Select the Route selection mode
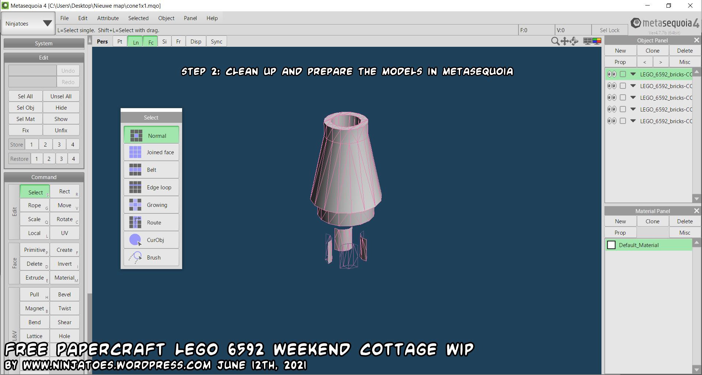The width and height of the screenshot is (702, 375). click(x=151, y=223)
